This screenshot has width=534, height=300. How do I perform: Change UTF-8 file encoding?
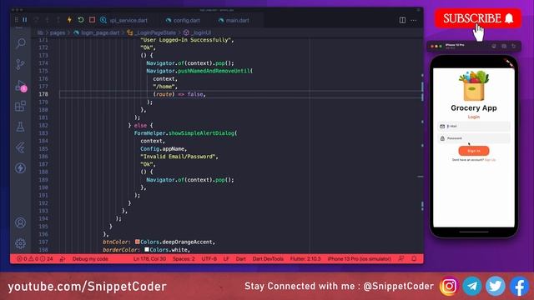(209, 259)
